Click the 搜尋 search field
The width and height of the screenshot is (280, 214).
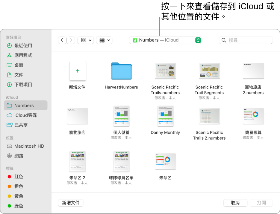coord(246,40)
